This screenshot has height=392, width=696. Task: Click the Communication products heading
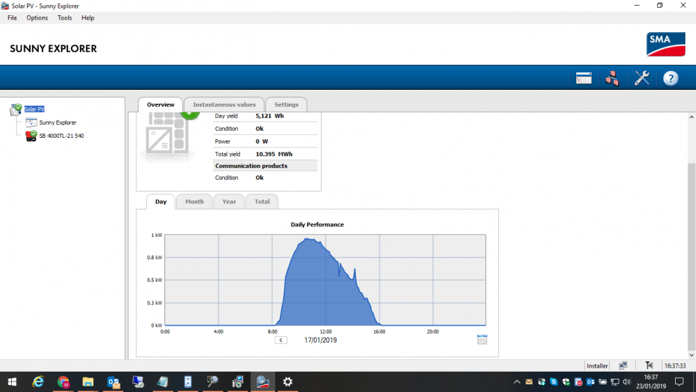pos(251,166)
